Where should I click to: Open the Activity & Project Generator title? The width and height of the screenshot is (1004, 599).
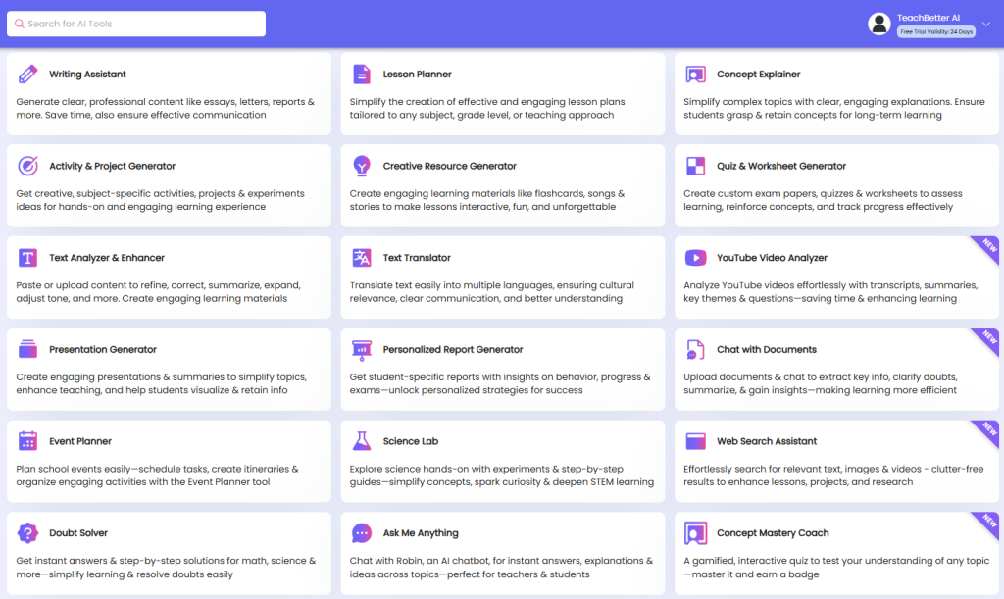point(113,166)
